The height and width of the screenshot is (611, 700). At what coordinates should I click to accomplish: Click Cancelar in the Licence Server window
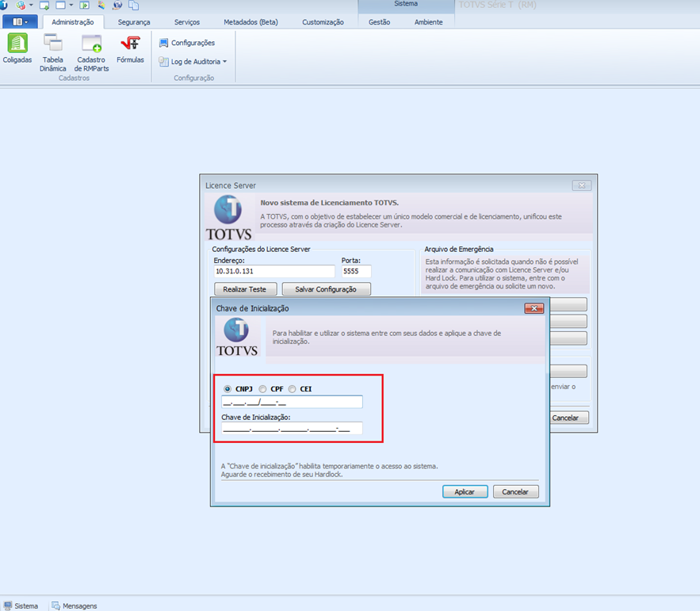point(569,418)
